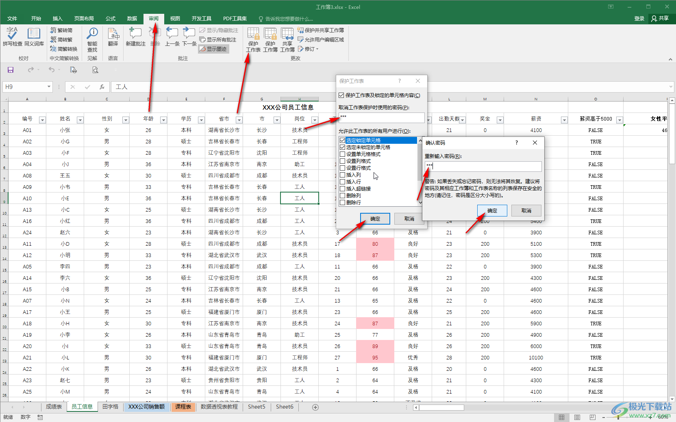
Task: Click the 共享 Share button
Action: point(660,18)
